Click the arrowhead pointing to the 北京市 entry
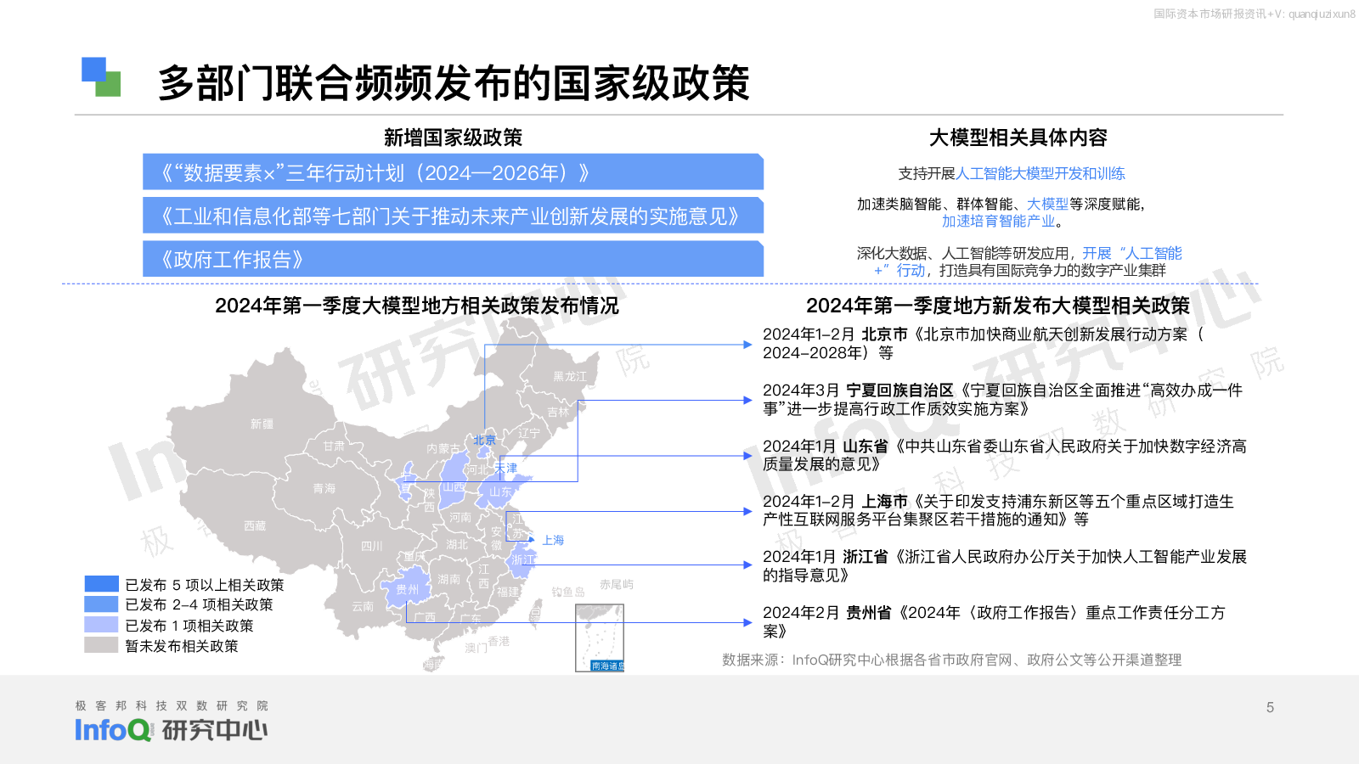Screen dimensions: 1359x764 coord(747,345)
